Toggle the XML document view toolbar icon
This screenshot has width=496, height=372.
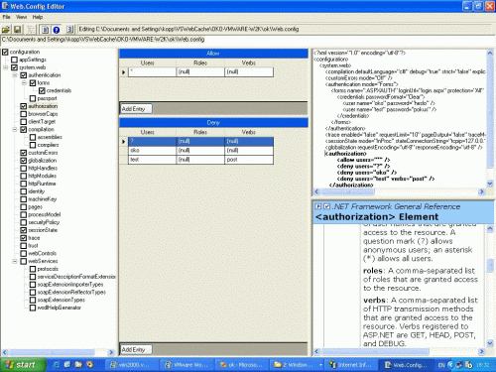coord(45,30)
